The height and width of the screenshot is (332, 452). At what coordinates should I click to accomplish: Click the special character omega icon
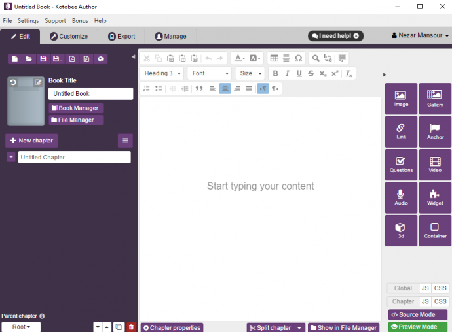[298, 58]
